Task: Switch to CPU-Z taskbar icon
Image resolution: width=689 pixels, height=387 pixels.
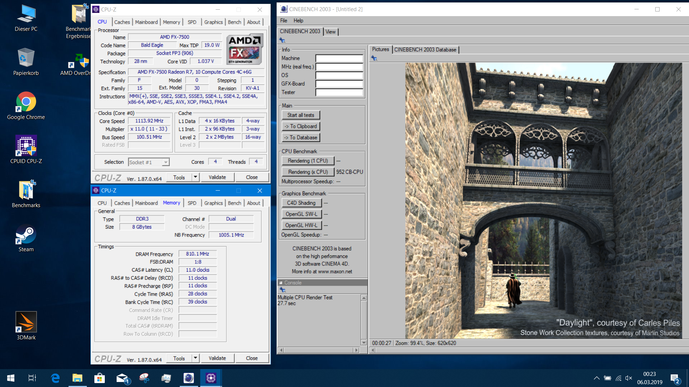Action: tap(211, 378)
